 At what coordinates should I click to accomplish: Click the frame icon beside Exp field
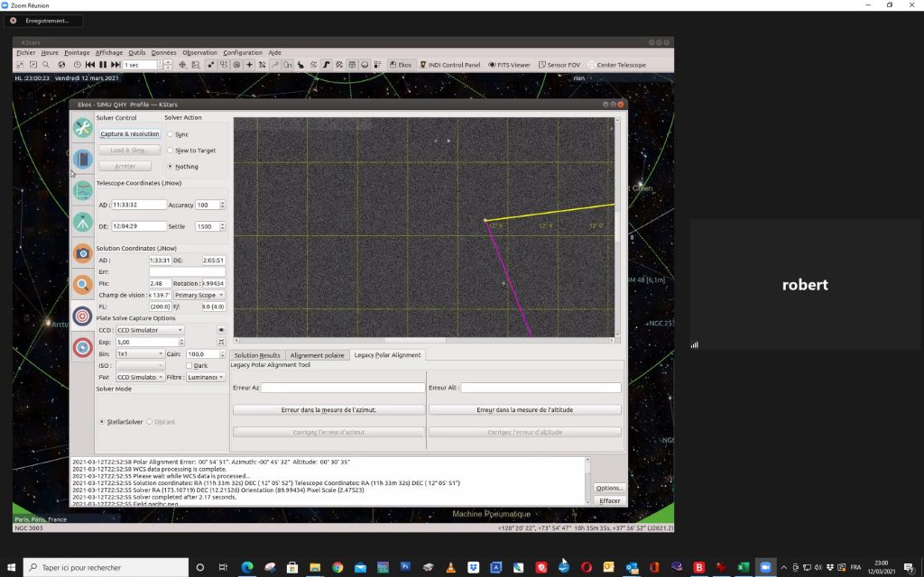point(221,342)
